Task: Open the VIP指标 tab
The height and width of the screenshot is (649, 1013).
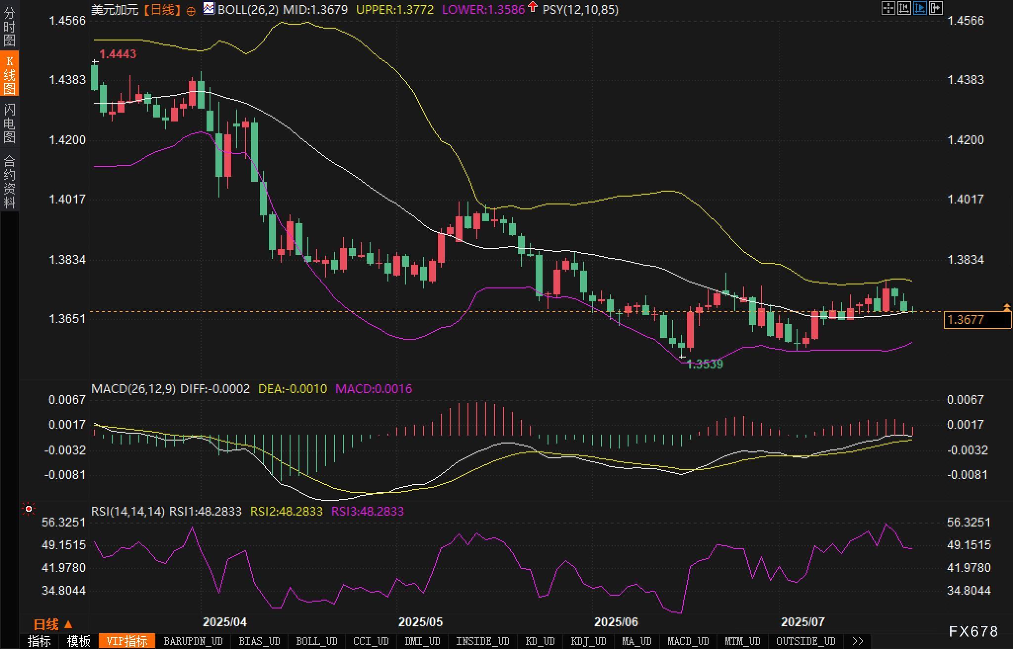Action: tap(127, 641)
